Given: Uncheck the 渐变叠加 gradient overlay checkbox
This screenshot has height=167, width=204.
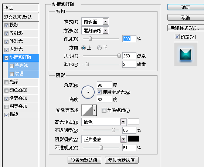Looking at the screenshot, I should click(6, 99).
